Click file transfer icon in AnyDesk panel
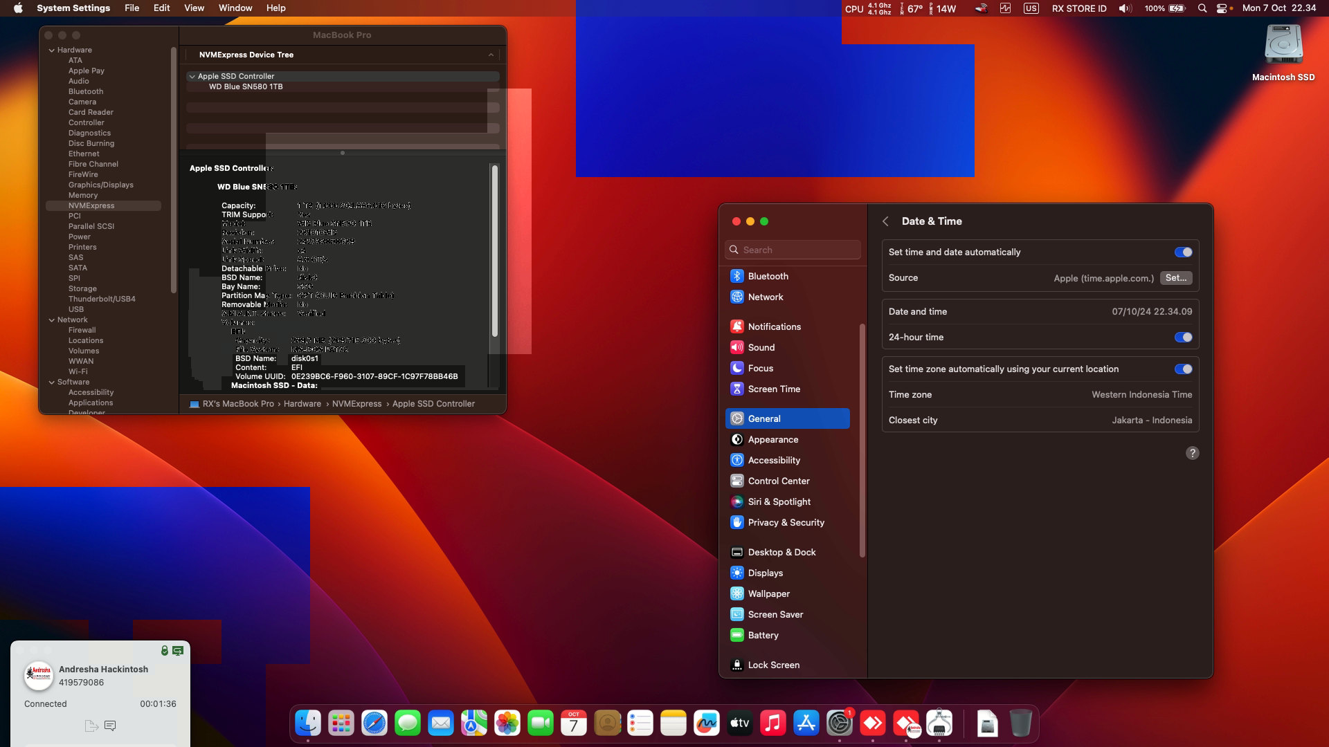This screenshot has width=1329, height=747. [91, 726]
